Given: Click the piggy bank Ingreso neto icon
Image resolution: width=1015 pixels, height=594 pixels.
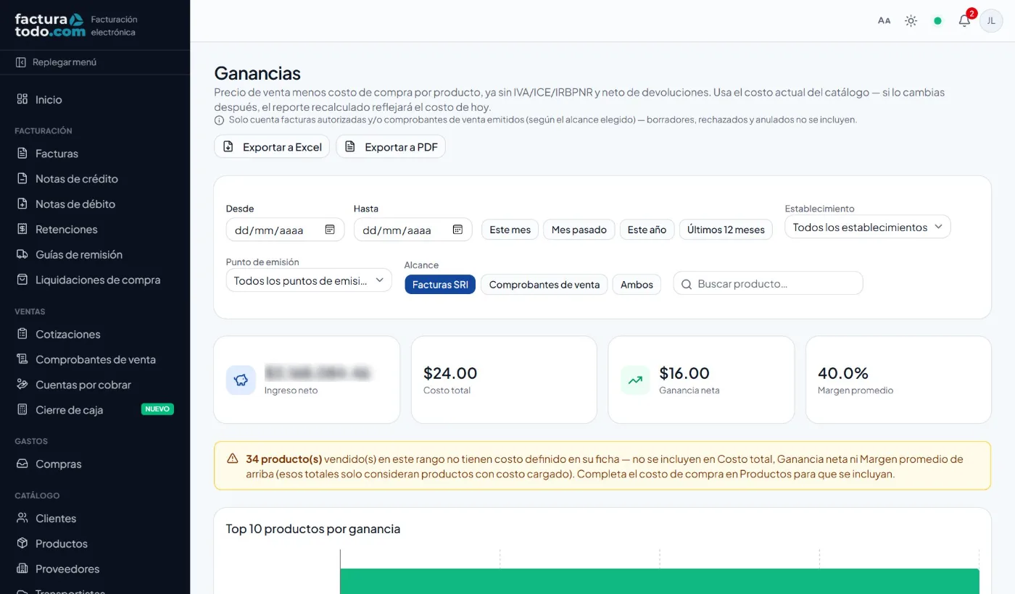Looking at the screenshot, I should click(x=241, y=380).
